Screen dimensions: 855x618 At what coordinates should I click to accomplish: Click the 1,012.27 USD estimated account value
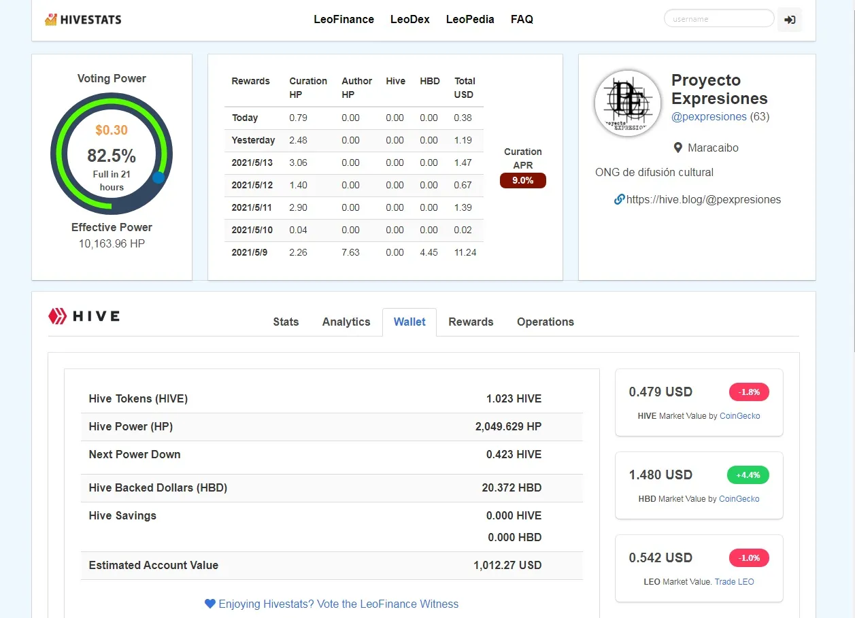coord(507,565)
